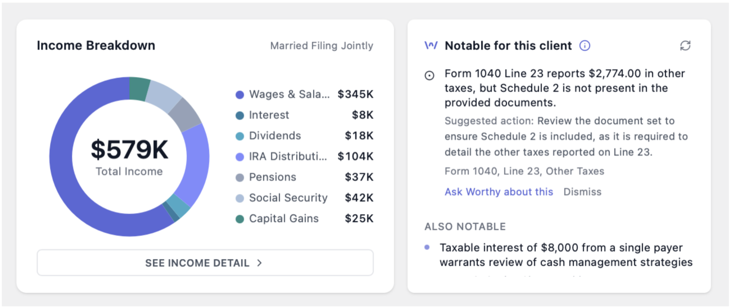Screen dimensions: 731x308
Task: Click the chevron arrow in See Income Detail
Action: click(x=260, y=263)
